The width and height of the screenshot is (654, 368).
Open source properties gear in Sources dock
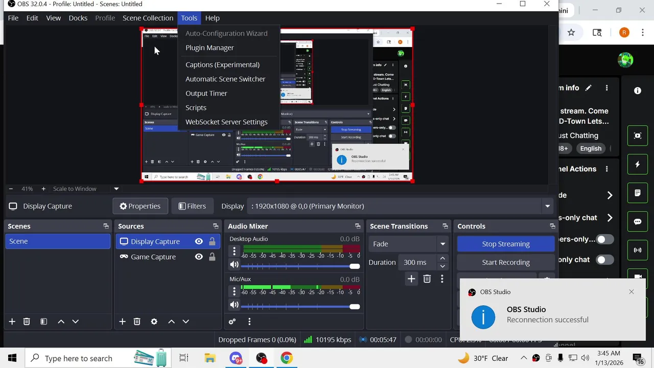point(154,321)
